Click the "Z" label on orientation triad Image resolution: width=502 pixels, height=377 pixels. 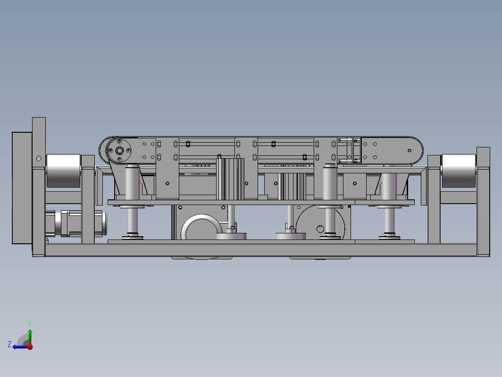[9, 344]
